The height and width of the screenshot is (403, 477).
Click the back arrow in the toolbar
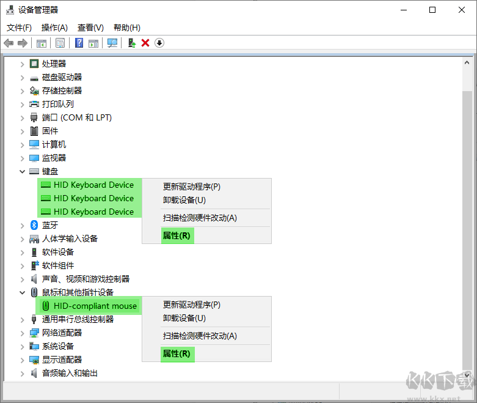[x=9, y=43]
